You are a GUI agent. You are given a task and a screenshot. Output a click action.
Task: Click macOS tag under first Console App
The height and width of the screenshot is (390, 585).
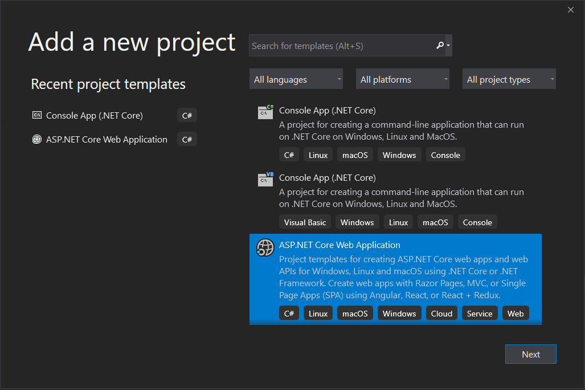click(x=355, y=155)
